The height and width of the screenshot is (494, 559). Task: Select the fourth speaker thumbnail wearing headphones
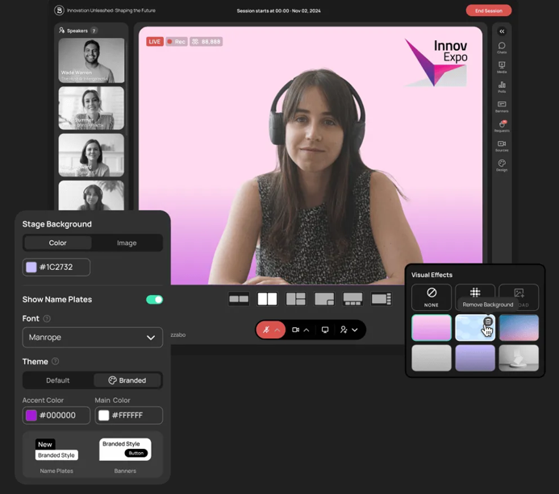tap(91, 196)
